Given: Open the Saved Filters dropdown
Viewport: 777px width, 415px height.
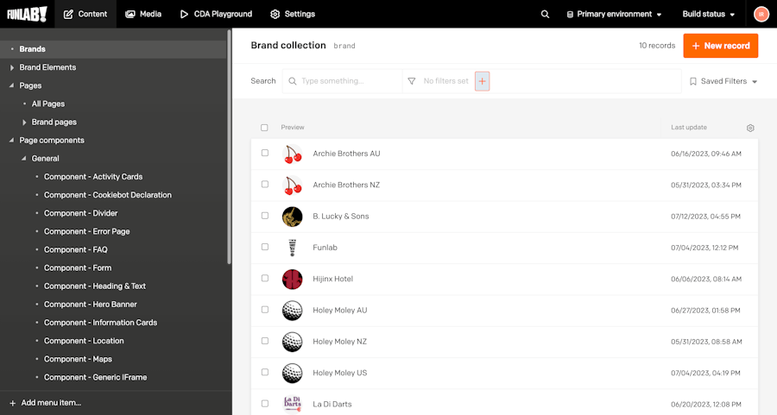Looking at the screenshot, I should 723,81.
